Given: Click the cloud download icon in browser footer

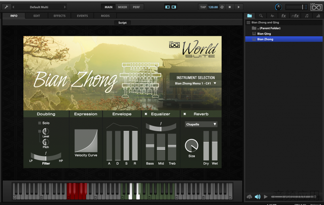Looking at the screenshot, I should [x=249, y=197].
